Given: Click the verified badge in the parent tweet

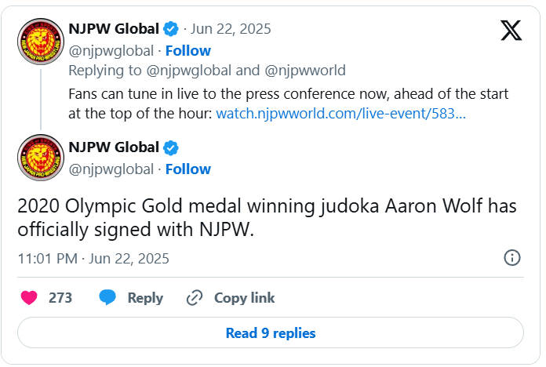Looking at the screenshot, I should coord(171,30).
